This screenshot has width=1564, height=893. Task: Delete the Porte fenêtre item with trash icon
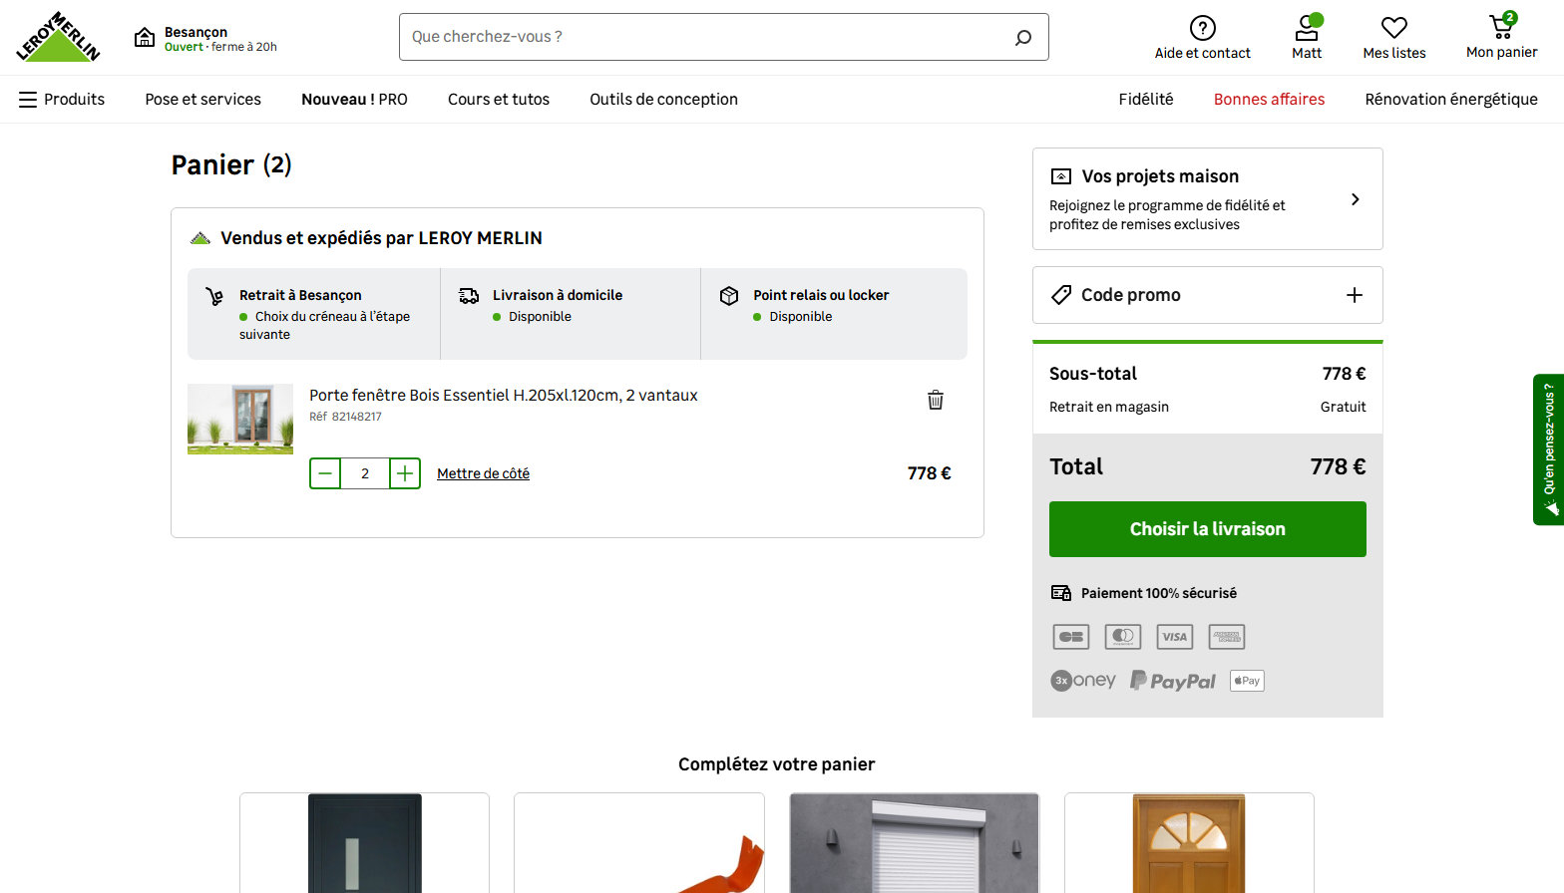coord(935,400)
